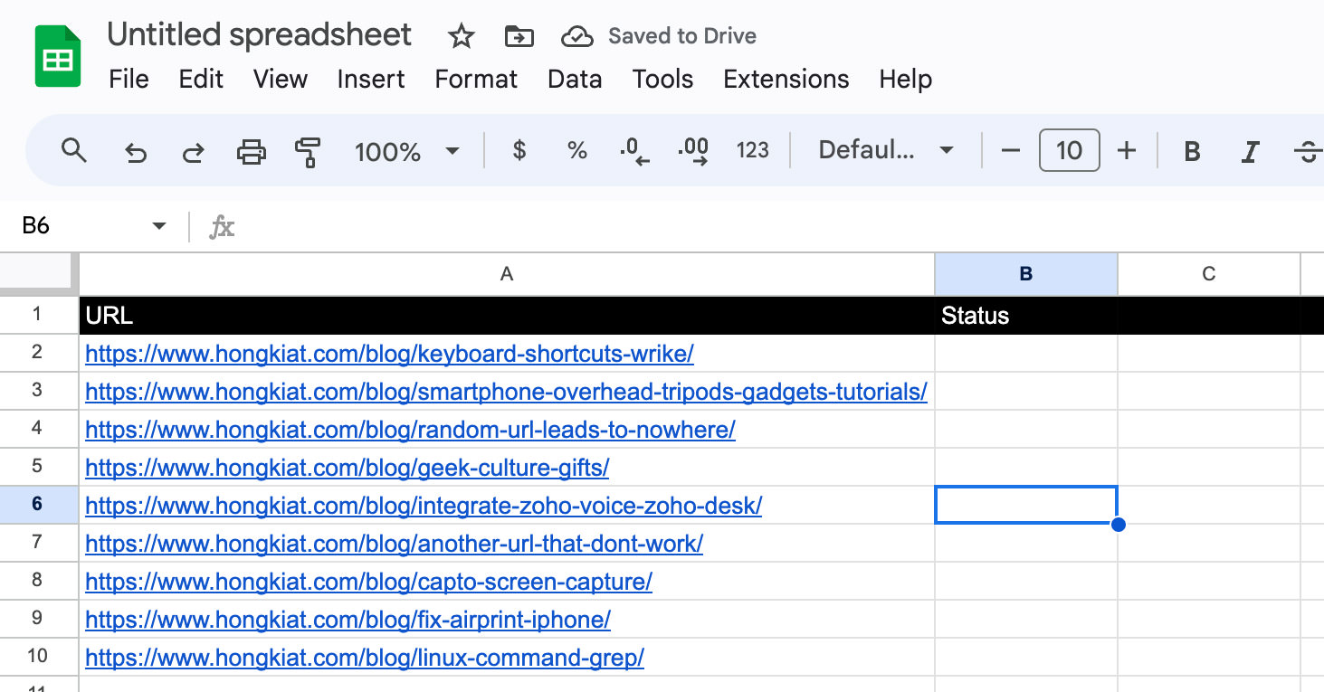The width and height of the screenshot is (1324, 692).
Task: Open the Format menu
Action: 476,80
